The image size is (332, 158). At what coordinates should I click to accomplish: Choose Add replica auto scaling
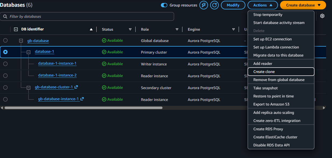coord(281,113)
